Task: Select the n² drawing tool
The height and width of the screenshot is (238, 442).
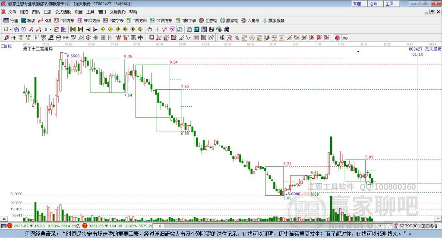Action: point(73,38)
